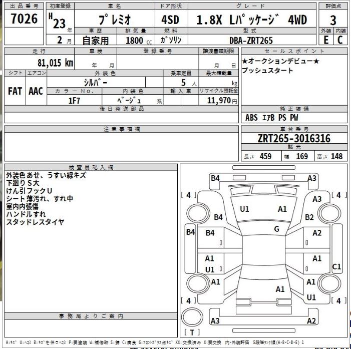Click the rear-right wheel circle on diagram
The height and width of the screenshot is (349, 351).
[x=329, y=282]
